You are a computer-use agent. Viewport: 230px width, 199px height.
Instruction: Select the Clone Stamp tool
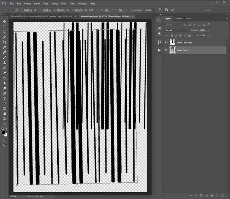point(5,62)
